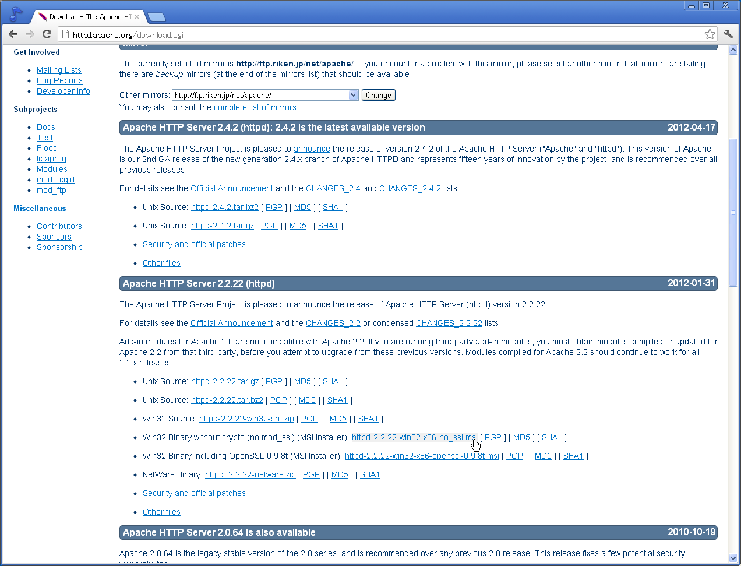The height and width of the screenshot is (566, 741).
Task: Bookmark this page with the star icon
Action: tap(710, 34)
